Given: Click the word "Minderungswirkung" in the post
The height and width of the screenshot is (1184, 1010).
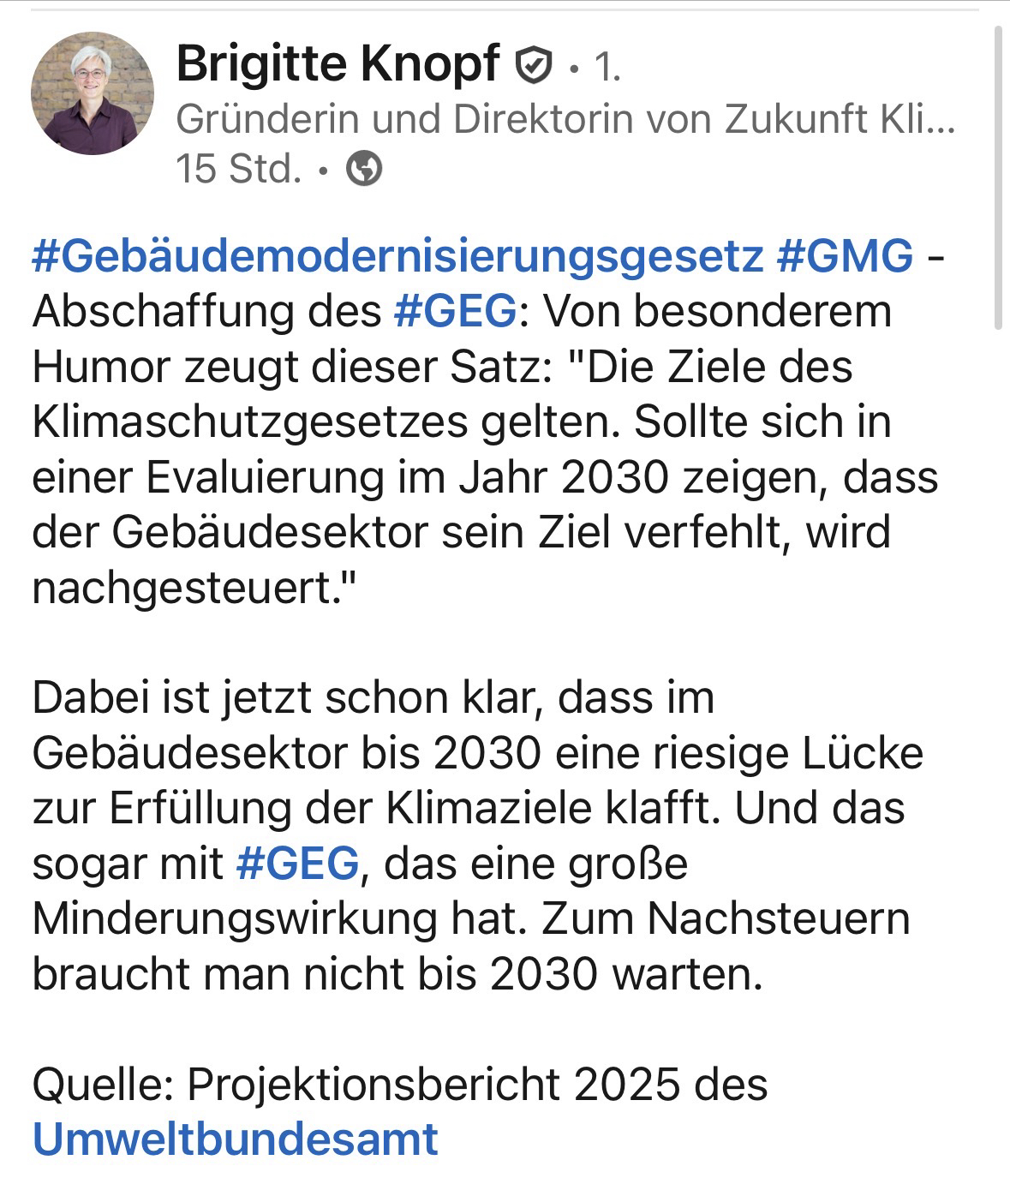Looking at the screenshot, I should point(234,918).
